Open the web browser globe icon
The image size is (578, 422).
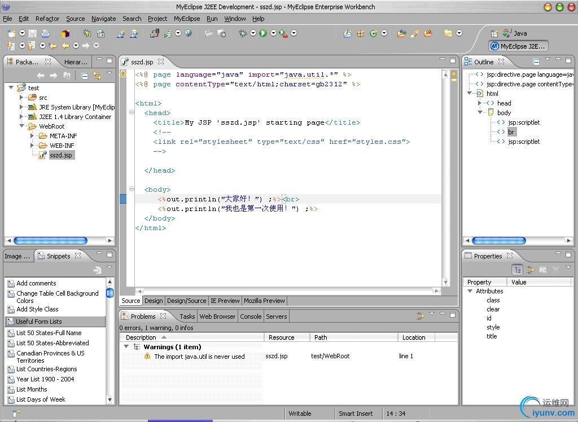pos(189,33)
